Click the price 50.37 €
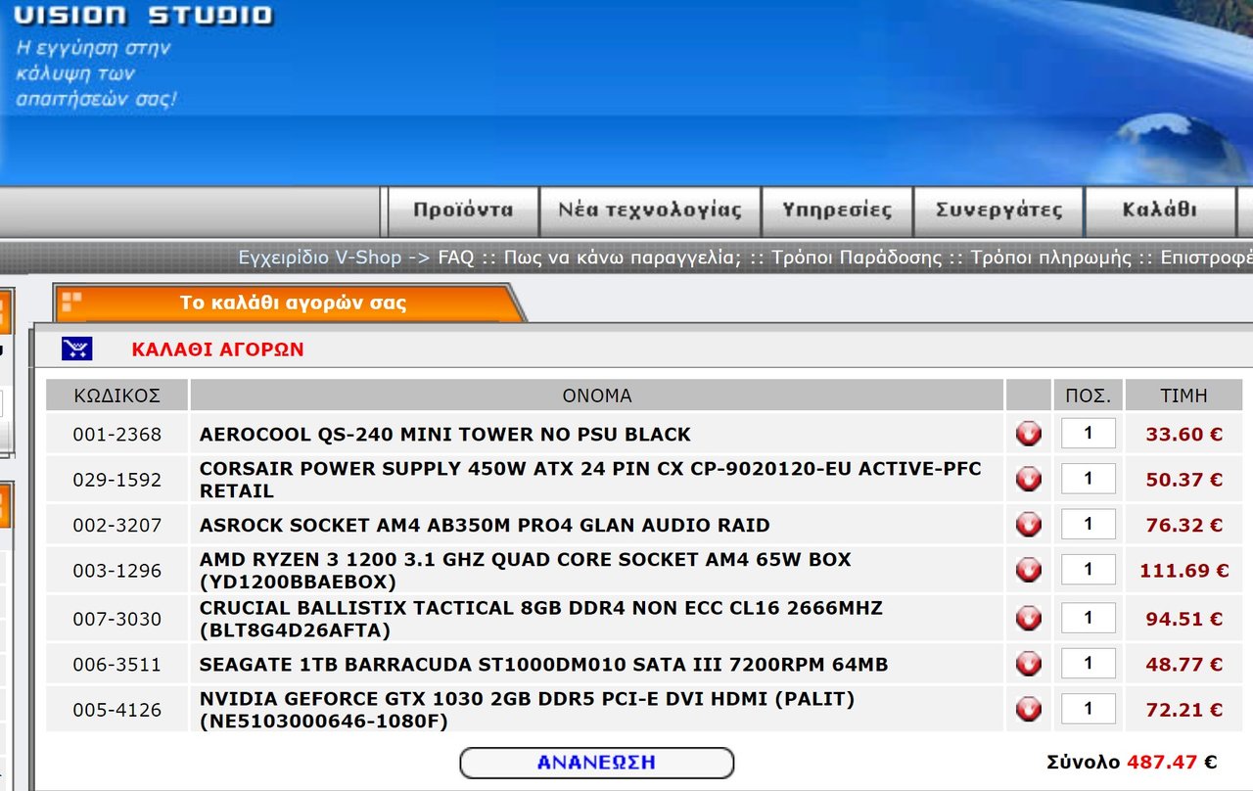1253x791 pixels. [x=1184, y=480]
